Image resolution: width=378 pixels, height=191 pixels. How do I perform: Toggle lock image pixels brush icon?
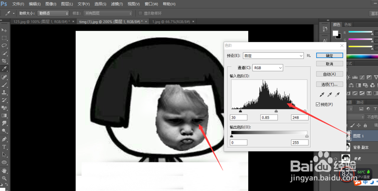(x=352, y=125)
